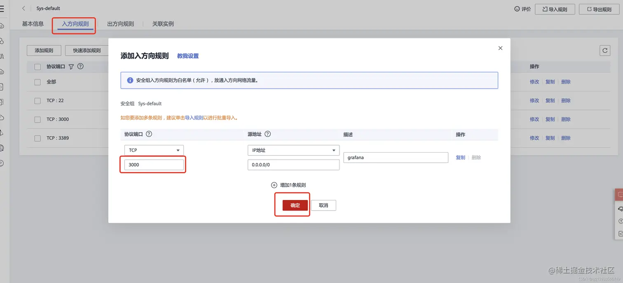Switch to the 入方向规则 tab
623x283 pixels.
(x=75, y=24)
